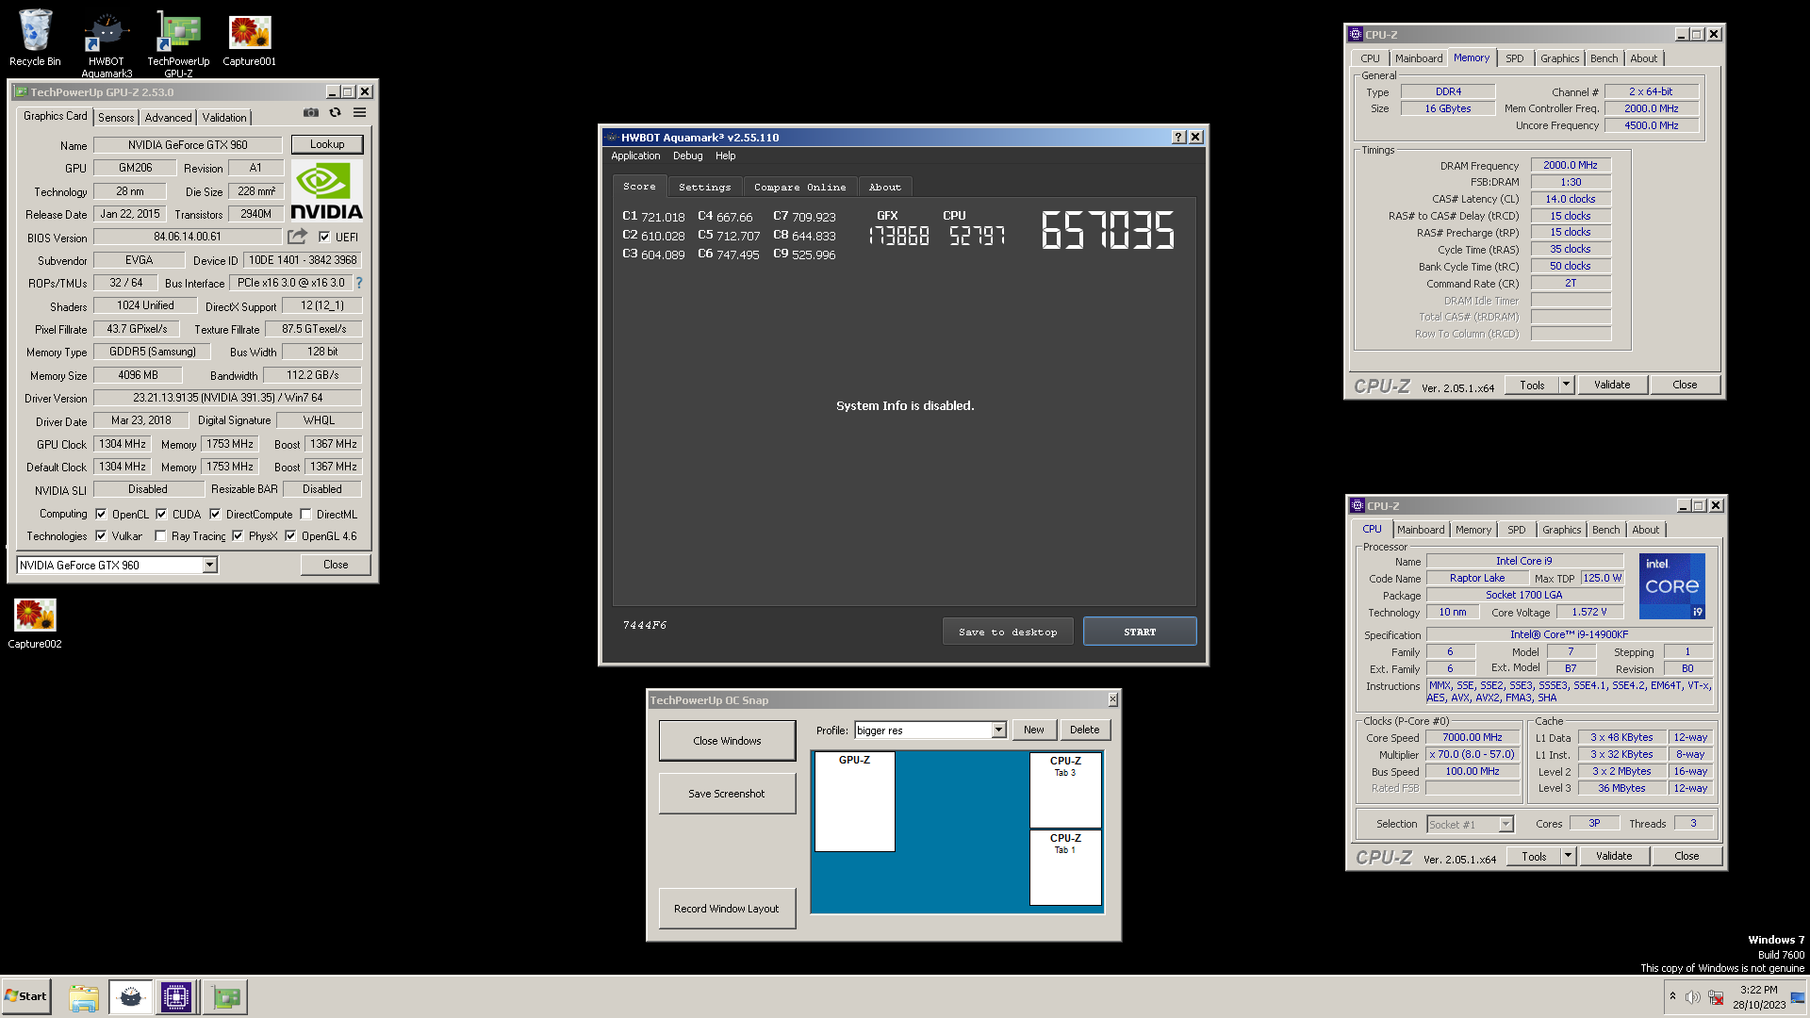This screenshot has width=1810, height=1018.
Task: Toggle the CUDA checkbox
Action: (x=161, y=515)
